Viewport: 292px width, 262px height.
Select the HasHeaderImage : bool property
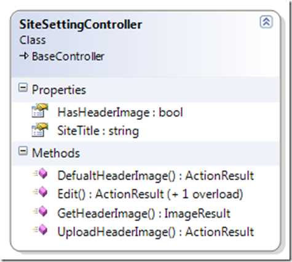(120, 113)
